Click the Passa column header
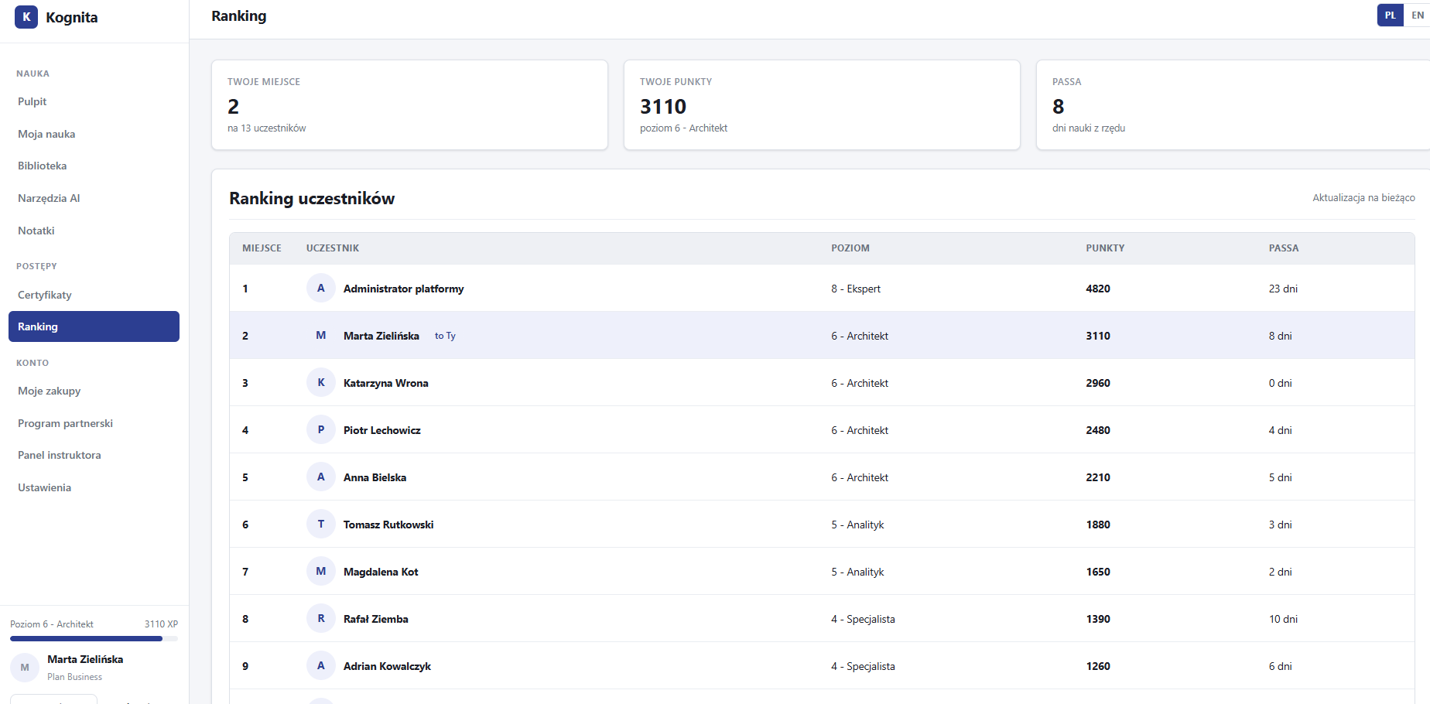The width and height of the screenshot is (1430, 704). pyautogui.click(x=1284, y=248)
